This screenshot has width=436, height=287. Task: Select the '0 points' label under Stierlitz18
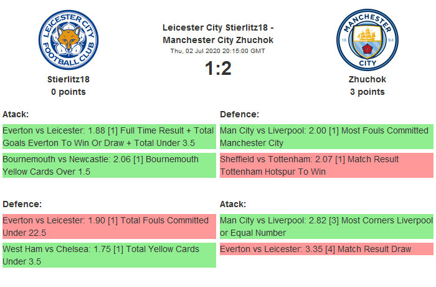pos(69,92)
